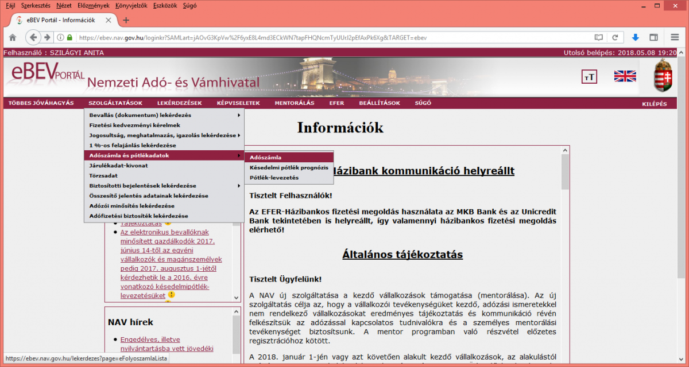Open the SZOLGÁLTATÁSOK dropdown menu
Viewport: 689px width, 367px height.
(115, 103)
